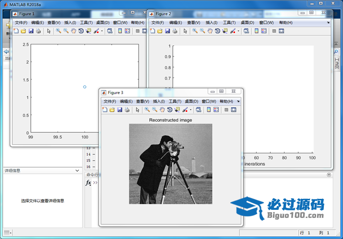Select Brush data tool in Figure 2

pyautogui.click(x=233, y=31)
